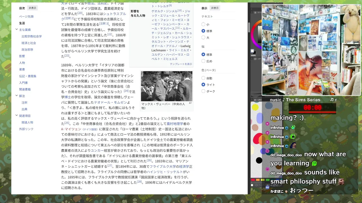Image resolution: width=362 pixels, height=203 pixels.
Task: Go to ページ先頭 in the contents
Action: click(x=26, y=16)
